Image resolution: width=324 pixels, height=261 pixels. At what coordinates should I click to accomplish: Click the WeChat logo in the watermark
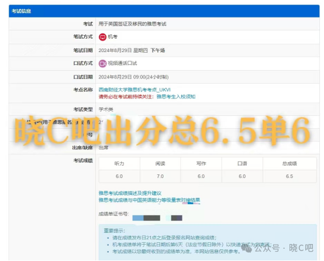tap(246, 248)
